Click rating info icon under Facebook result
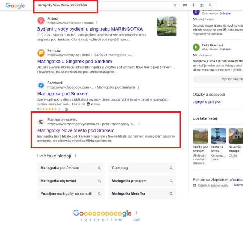Viewport: 243px width, 225px height. pos(66,109)
